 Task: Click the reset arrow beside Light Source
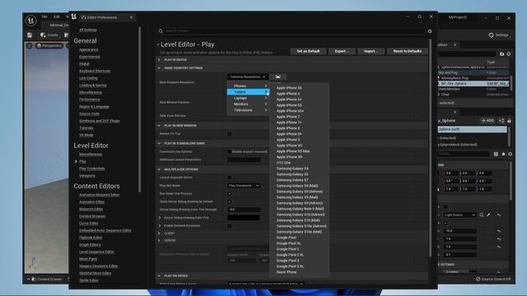(x=499, y=215)
